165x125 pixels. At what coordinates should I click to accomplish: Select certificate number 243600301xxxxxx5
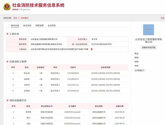[72, 124]
